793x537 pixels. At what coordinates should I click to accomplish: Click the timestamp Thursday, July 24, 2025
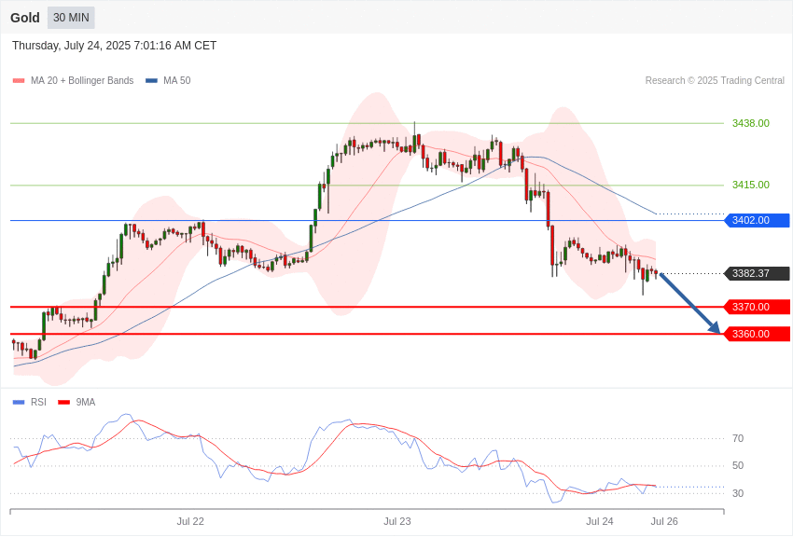click(115, 46)
